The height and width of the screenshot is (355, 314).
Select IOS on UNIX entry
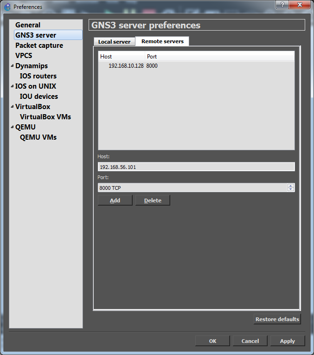[x=36, y=86]
